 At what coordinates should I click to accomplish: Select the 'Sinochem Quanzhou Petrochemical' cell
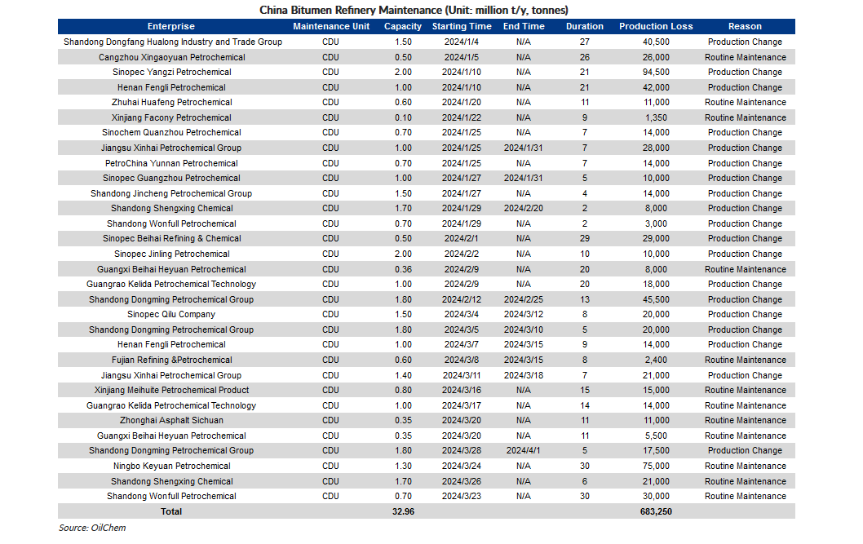click(x=171, y=133)
